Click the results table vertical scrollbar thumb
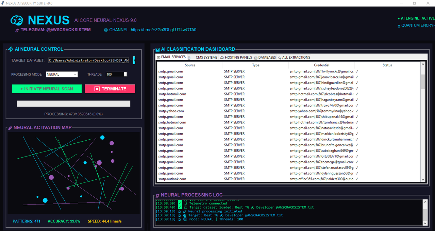The image size is (435, 231). [x=423, y=82]
